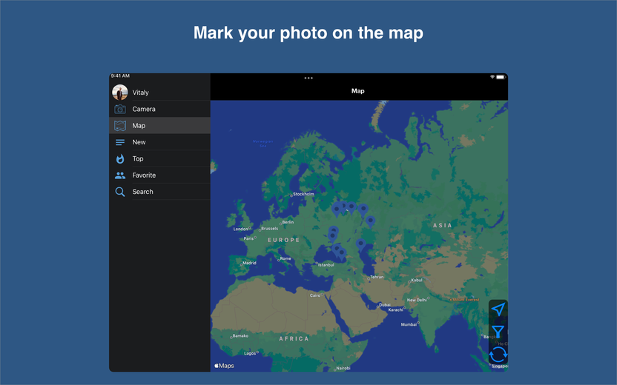Tap the Istanbul city label on map
The width and height of the screenshot is (617, 385).
click(x=325, y=265)
